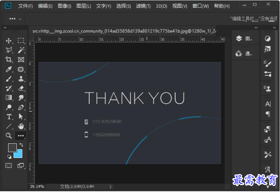Image resolution: width=280 pixels, height=192 pixels.
Task: Toggle Quick Mask mode
Action: coord(8,166)
